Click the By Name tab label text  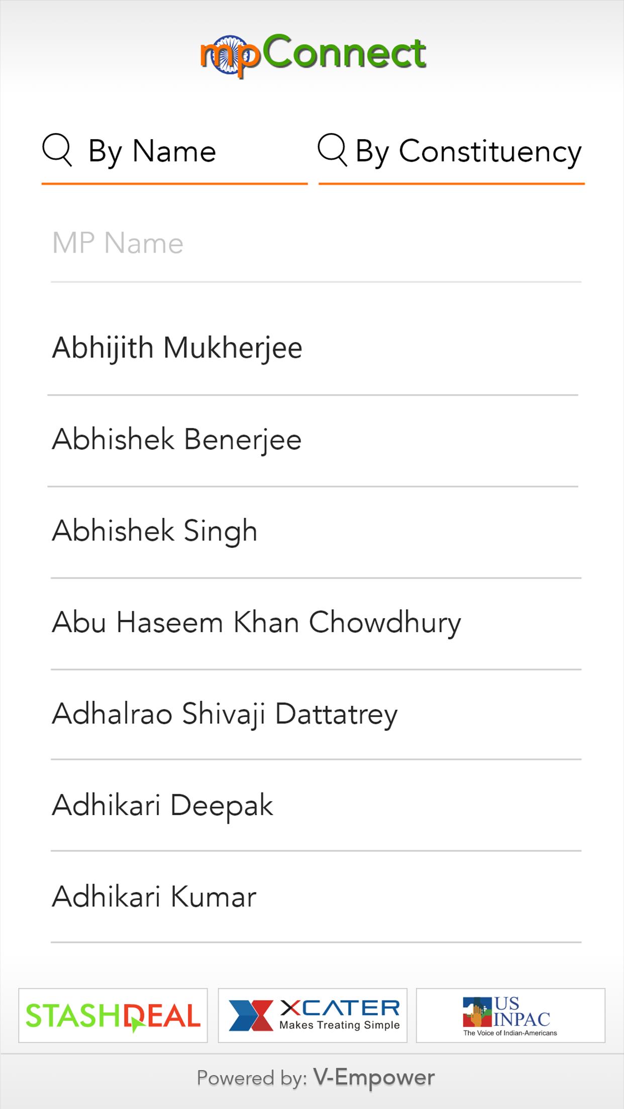point(152,151)
